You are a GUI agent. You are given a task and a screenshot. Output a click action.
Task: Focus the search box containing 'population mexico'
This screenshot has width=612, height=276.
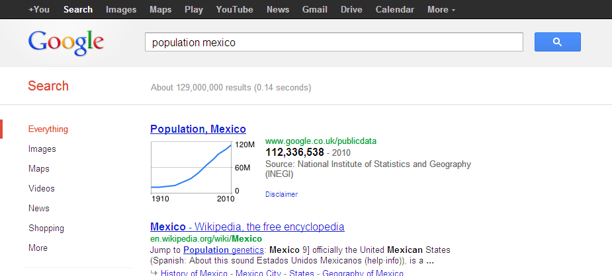[x=333, y=42]
